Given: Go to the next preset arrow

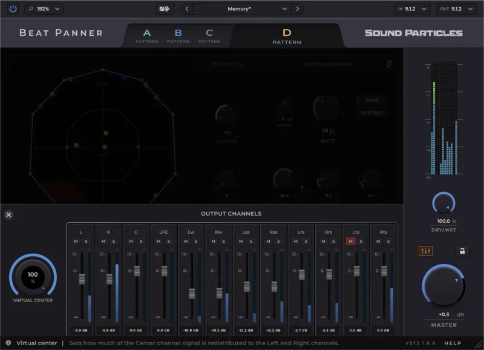Looking at the screenshot, I should (297, 8).
